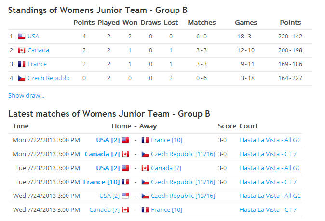Open Hasta La Vista - CT 7 court for Wed 7/24
Viewport: 325px width, 221px height.
click(x=268, y=210)
